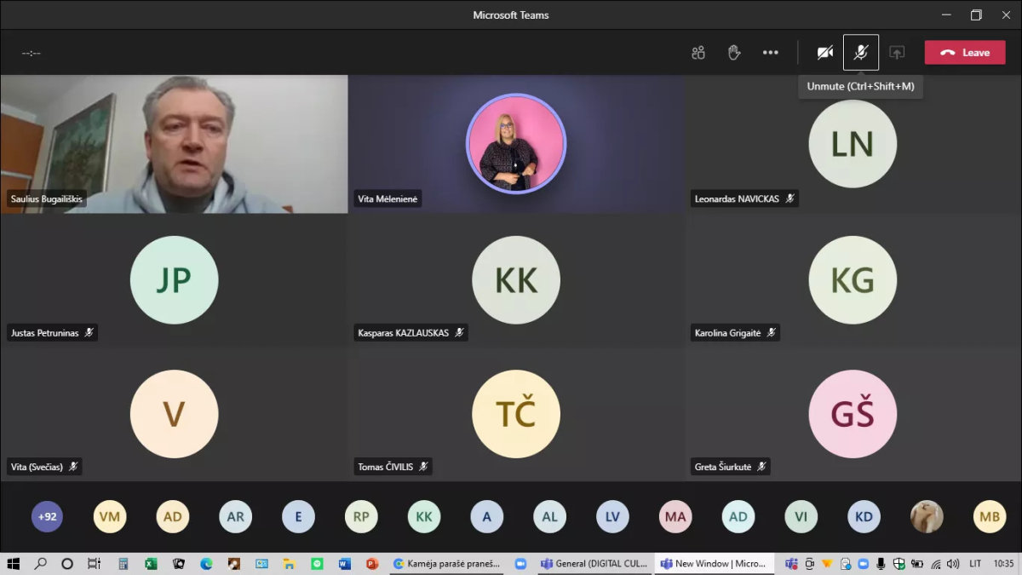
Task: Open Windows Start menu
Action: [x=14, y=564]
